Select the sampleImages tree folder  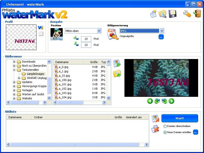(35, 74)
